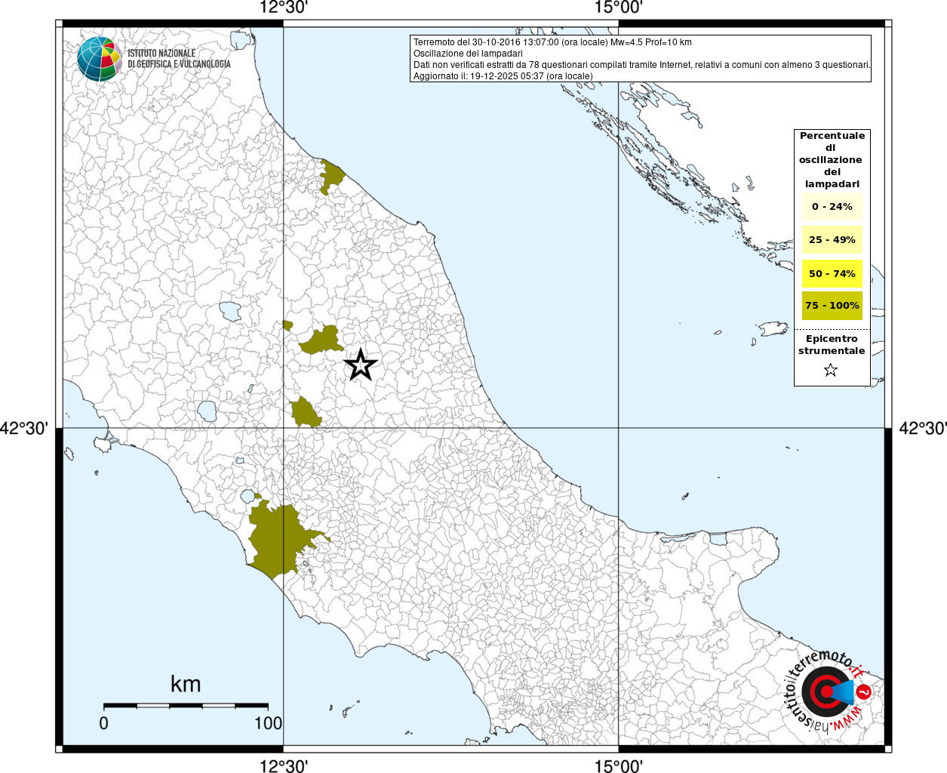Click the bottom 12°30' longitude label
Viewport: 947px width, 773px height.
[x=284, y=765]
